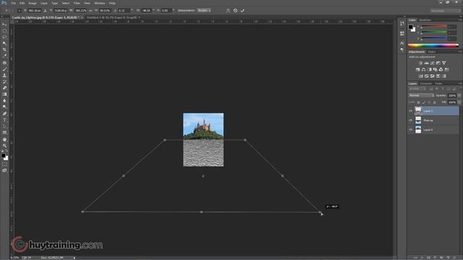Select the Blur tool
This screenshot has height=260, width=463.
click(x=4, y=101)
